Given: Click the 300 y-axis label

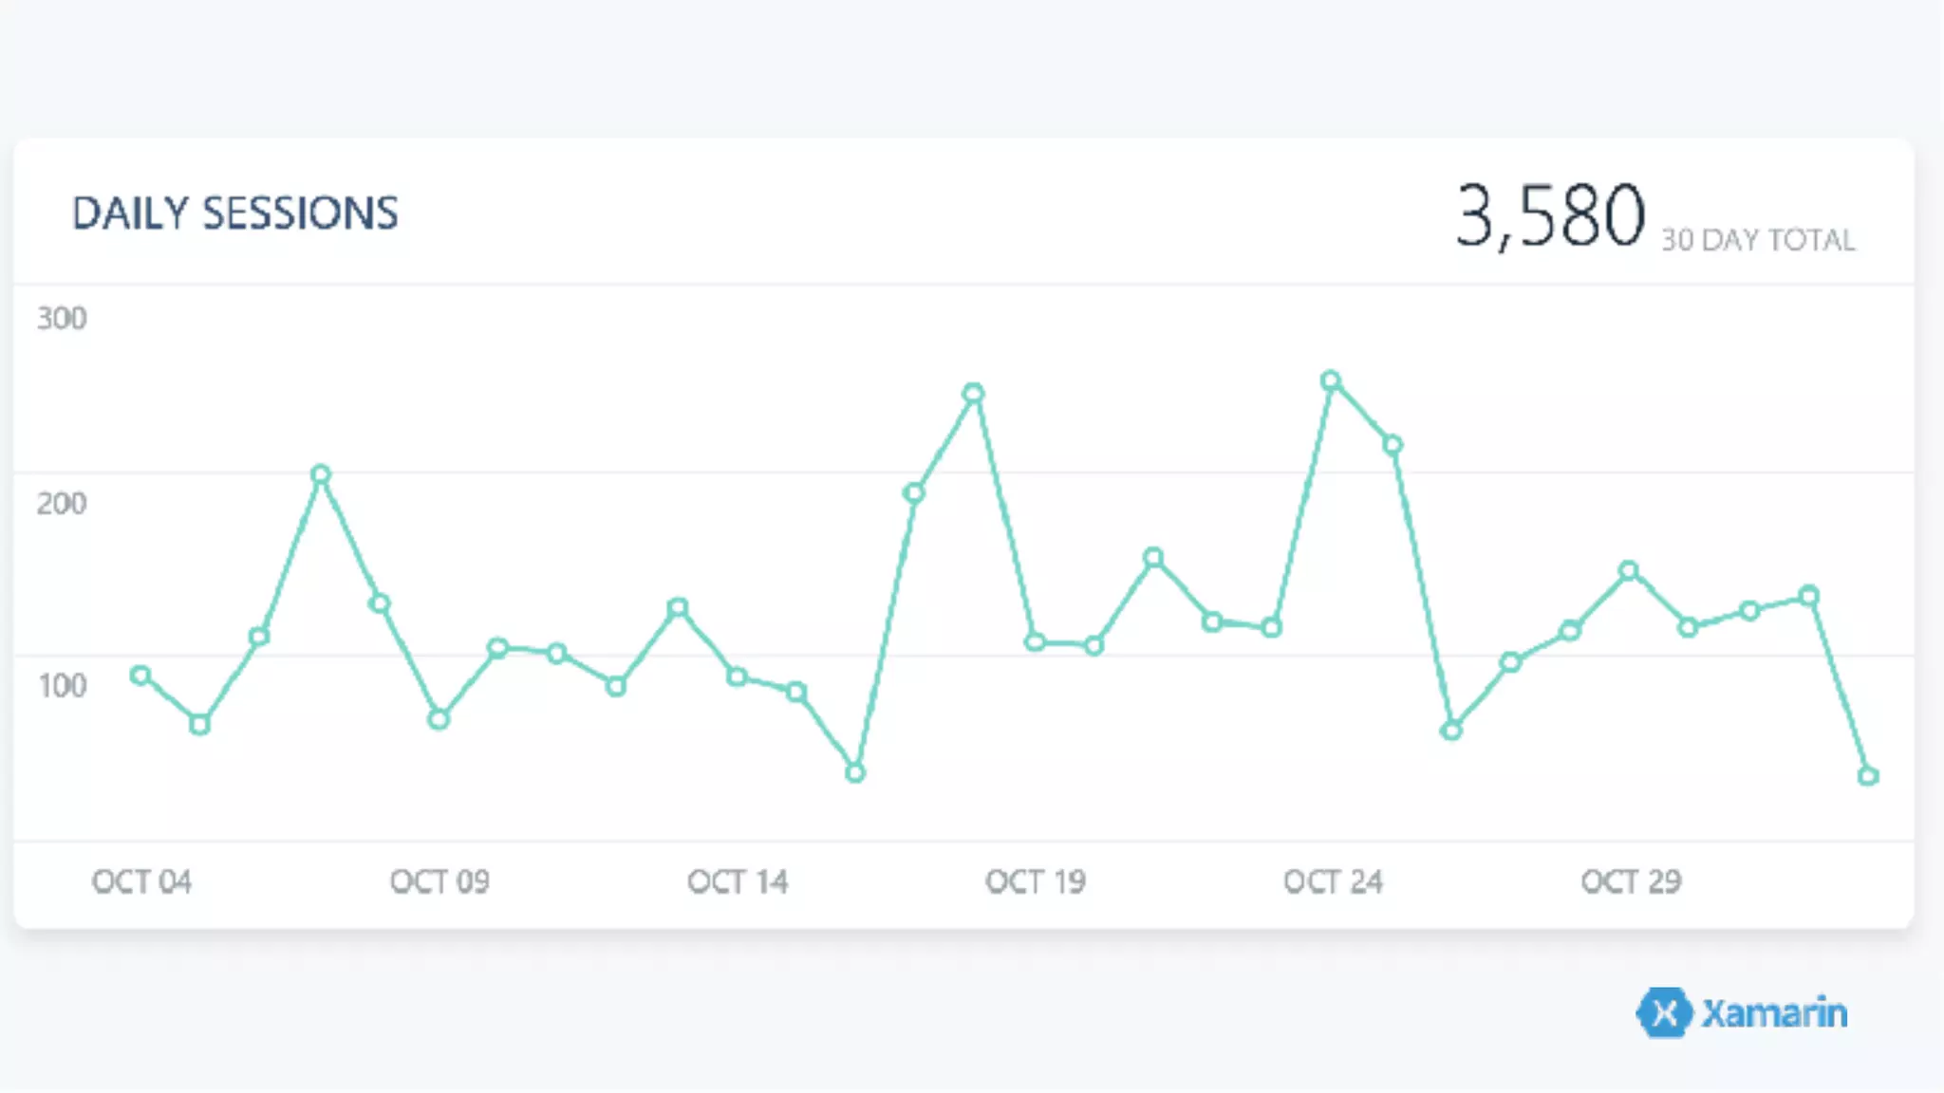Looking at the screenshot, I should click(62, 318).
